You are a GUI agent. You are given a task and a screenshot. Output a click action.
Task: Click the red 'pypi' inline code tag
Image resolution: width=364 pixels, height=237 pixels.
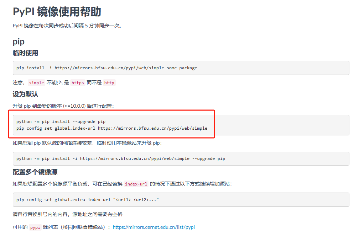tap(35, 227)
